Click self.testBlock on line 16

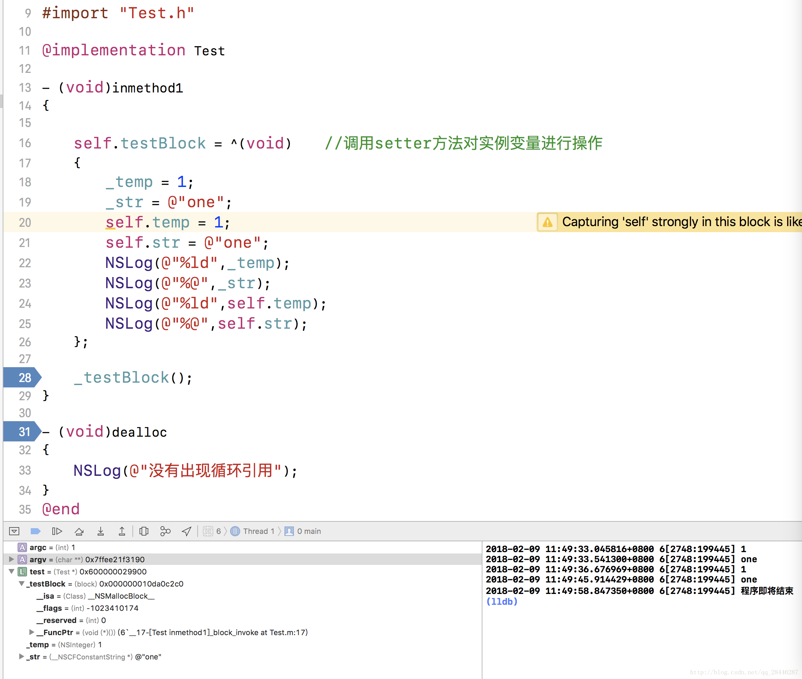[140, 143]
